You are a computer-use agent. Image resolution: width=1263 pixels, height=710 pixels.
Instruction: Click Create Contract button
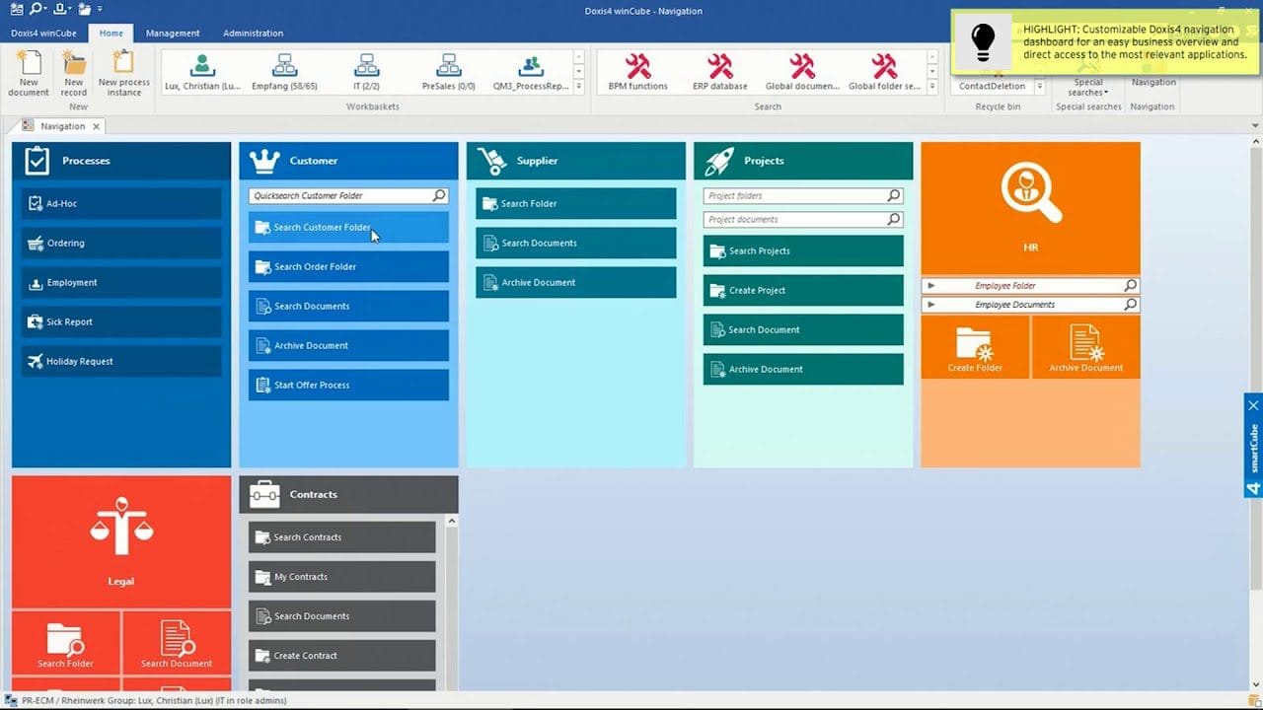point(341,656)
